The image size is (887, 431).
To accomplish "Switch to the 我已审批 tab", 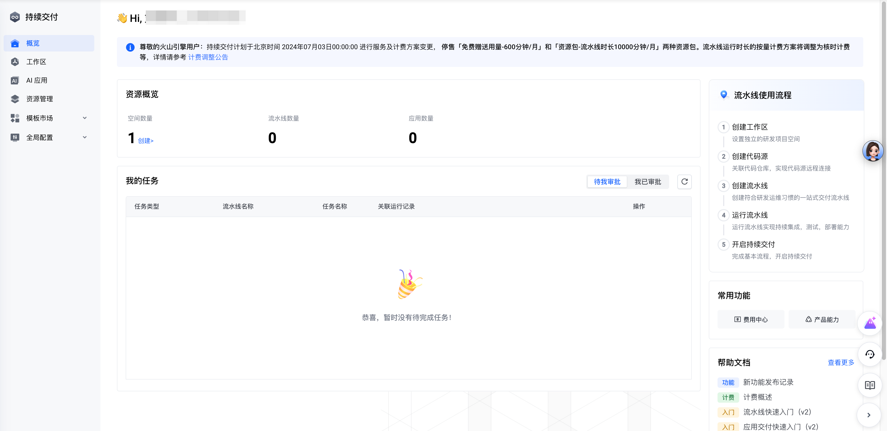I will [648, 182].
